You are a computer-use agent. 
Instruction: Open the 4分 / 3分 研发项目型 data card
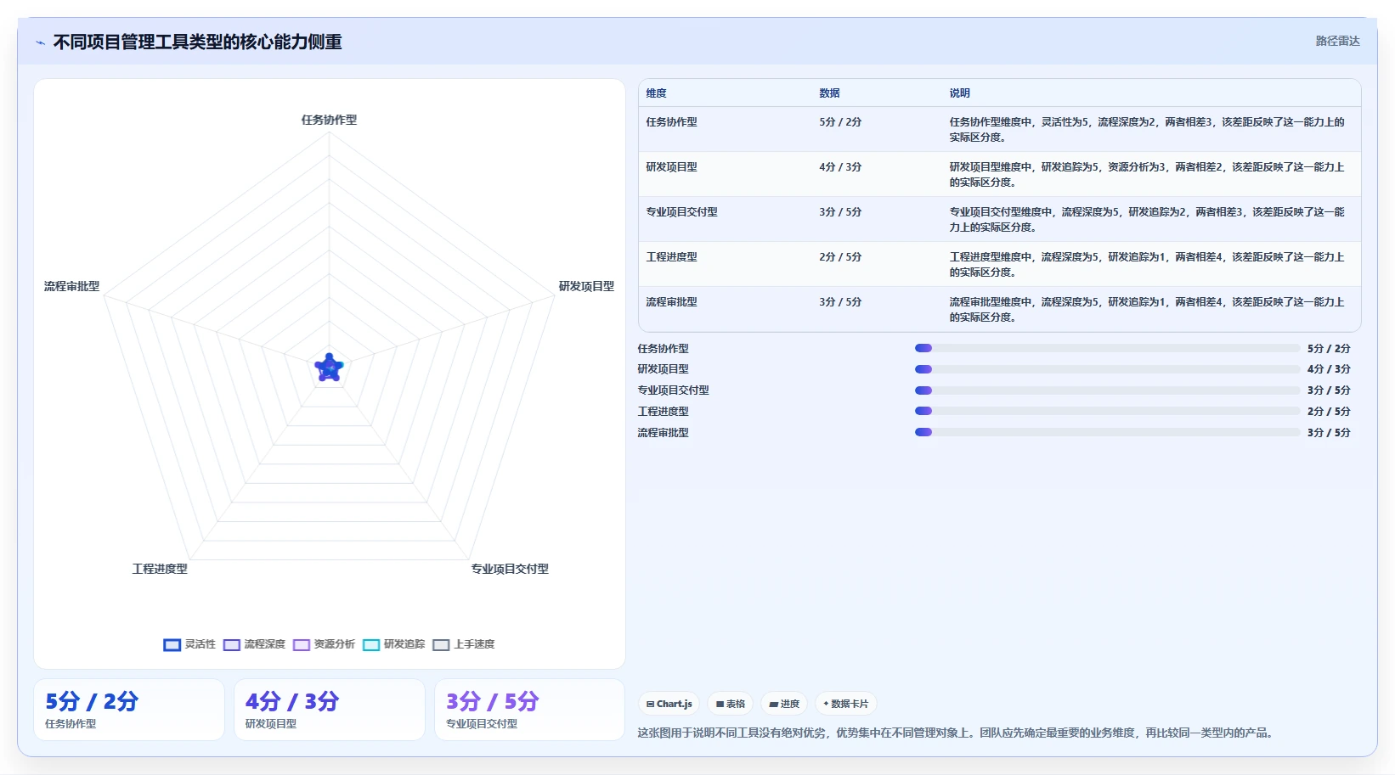tap(330, 710)
